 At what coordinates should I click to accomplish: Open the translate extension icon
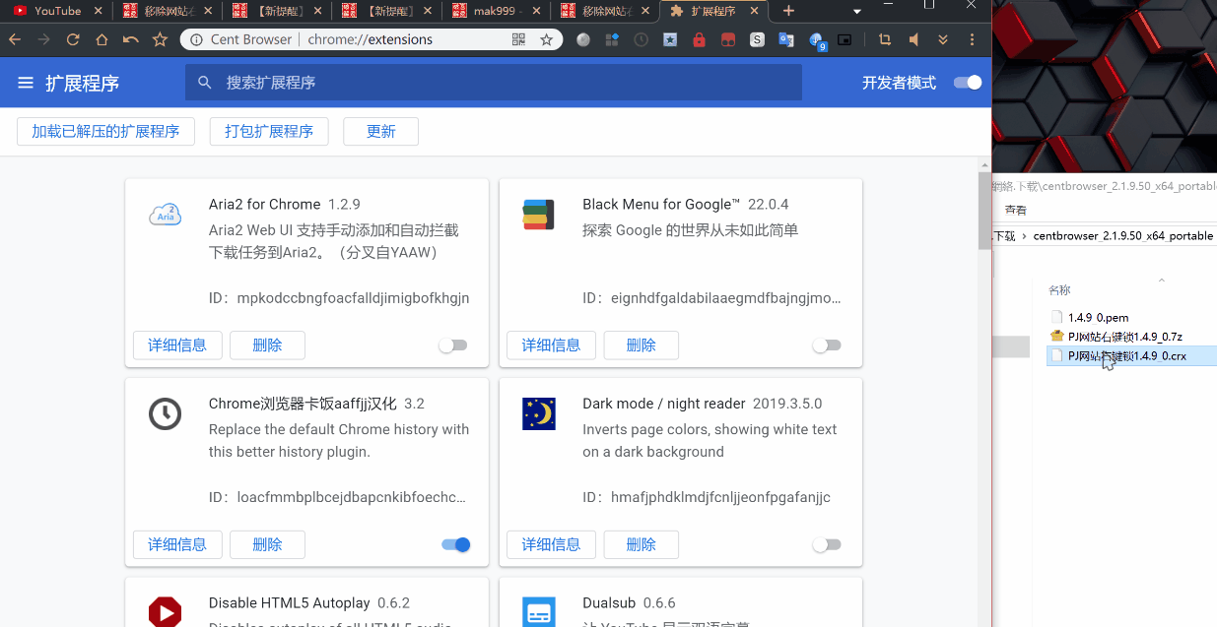tap(786, 40)
